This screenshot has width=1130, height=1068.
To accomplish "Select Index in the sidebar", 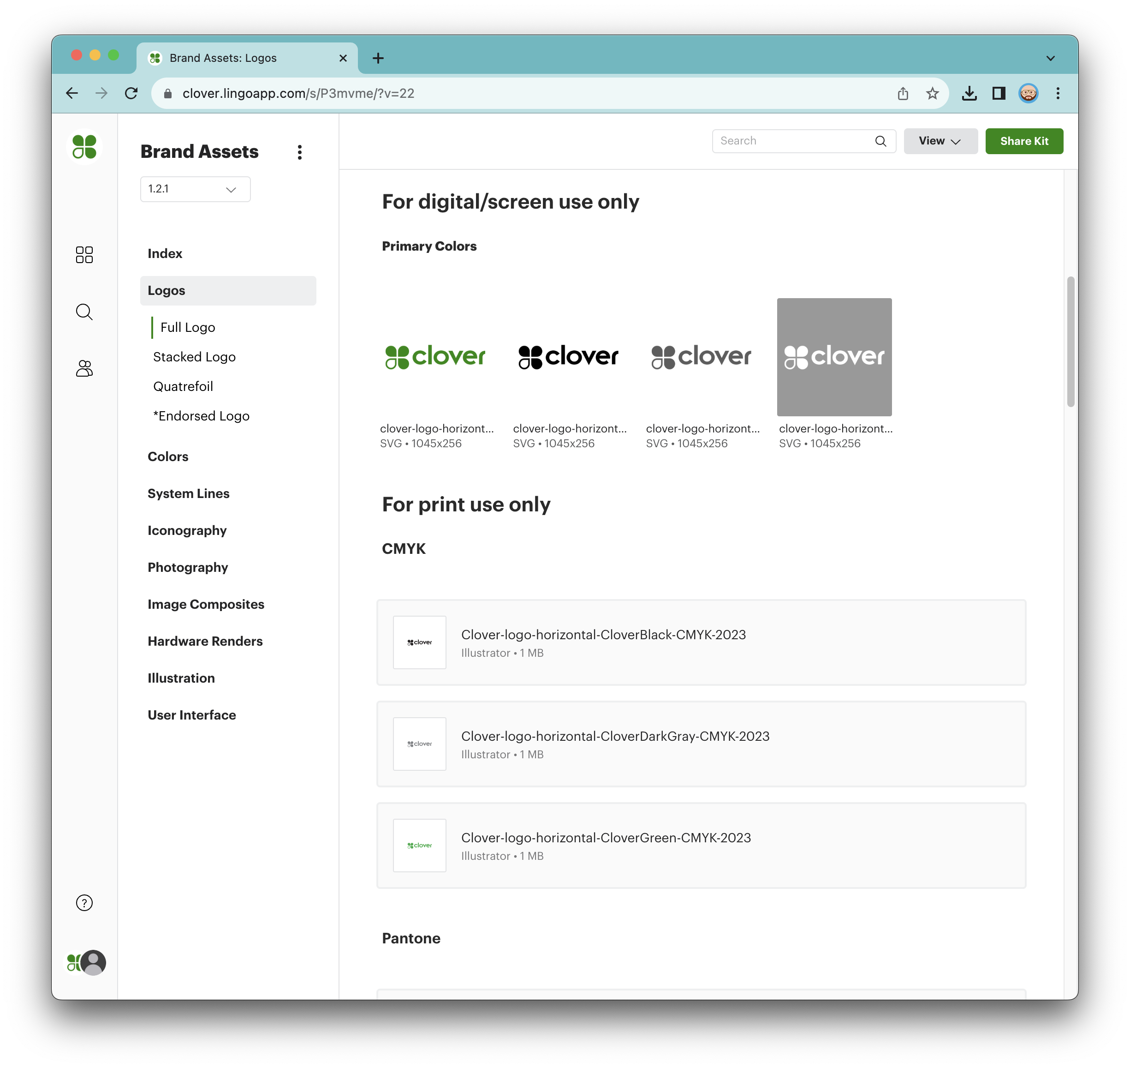I will (165, 253).
